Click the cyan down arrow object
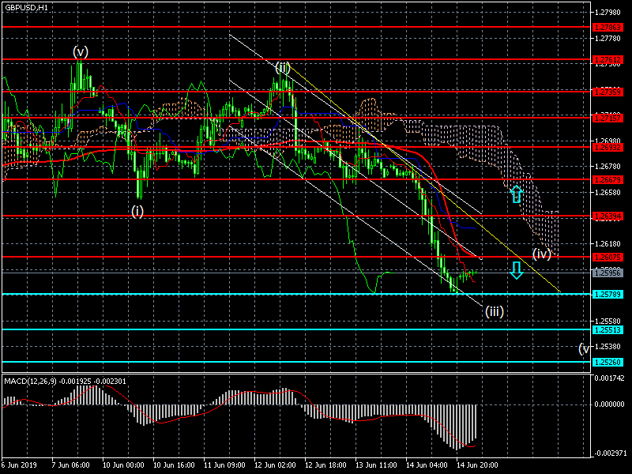This screenshot has width=632, height=474. click(517, 270)
